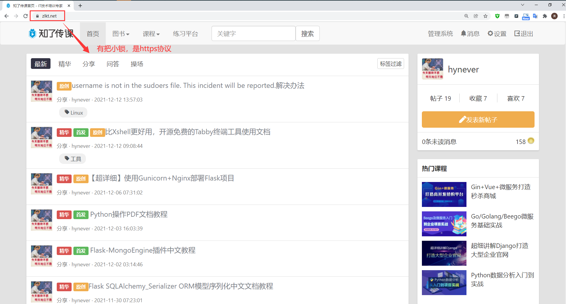Switch to the 问答 tab
The image size is (566, 304).
[113, 64]
